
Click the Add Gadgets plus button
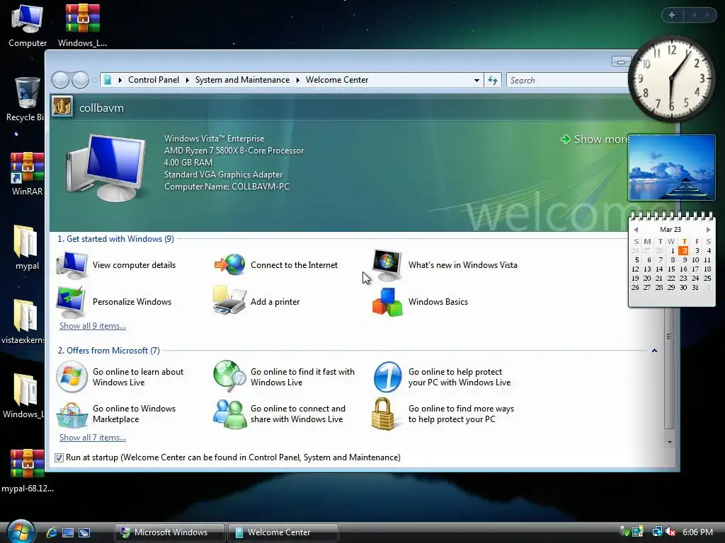[672, 15]
